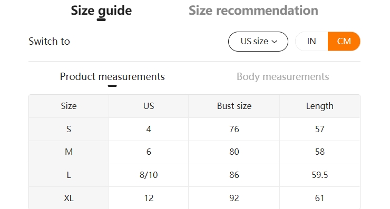Click the chevron in US size selector
The height and width of the screenshot is (209, 390).
(x=275, y=42)
